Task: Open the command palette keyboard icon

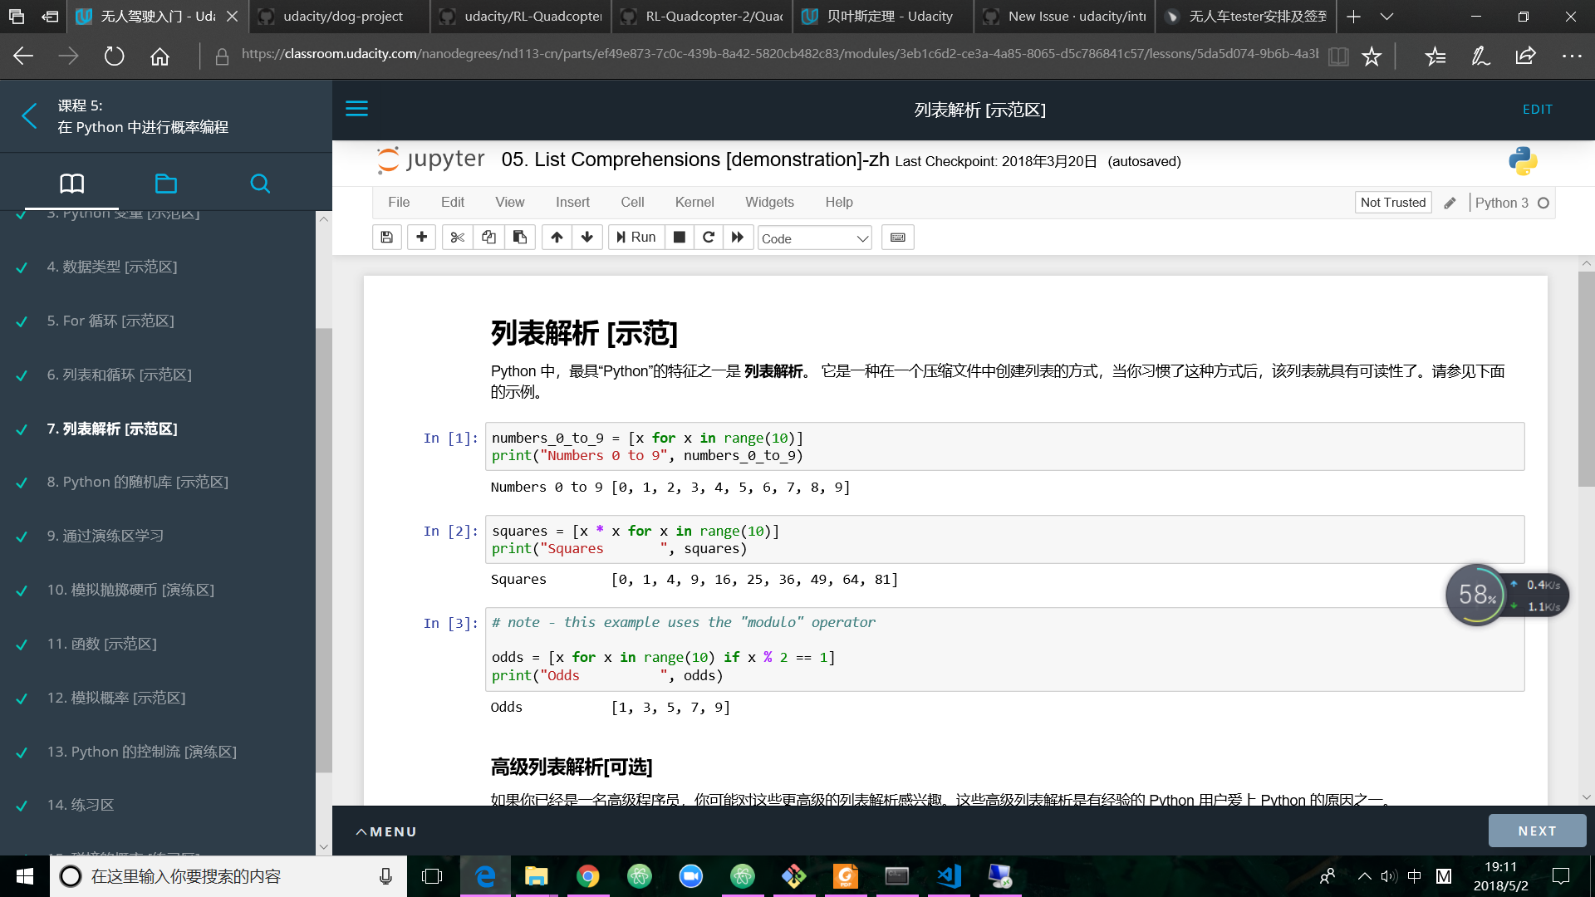Action: tap(897, 238)
